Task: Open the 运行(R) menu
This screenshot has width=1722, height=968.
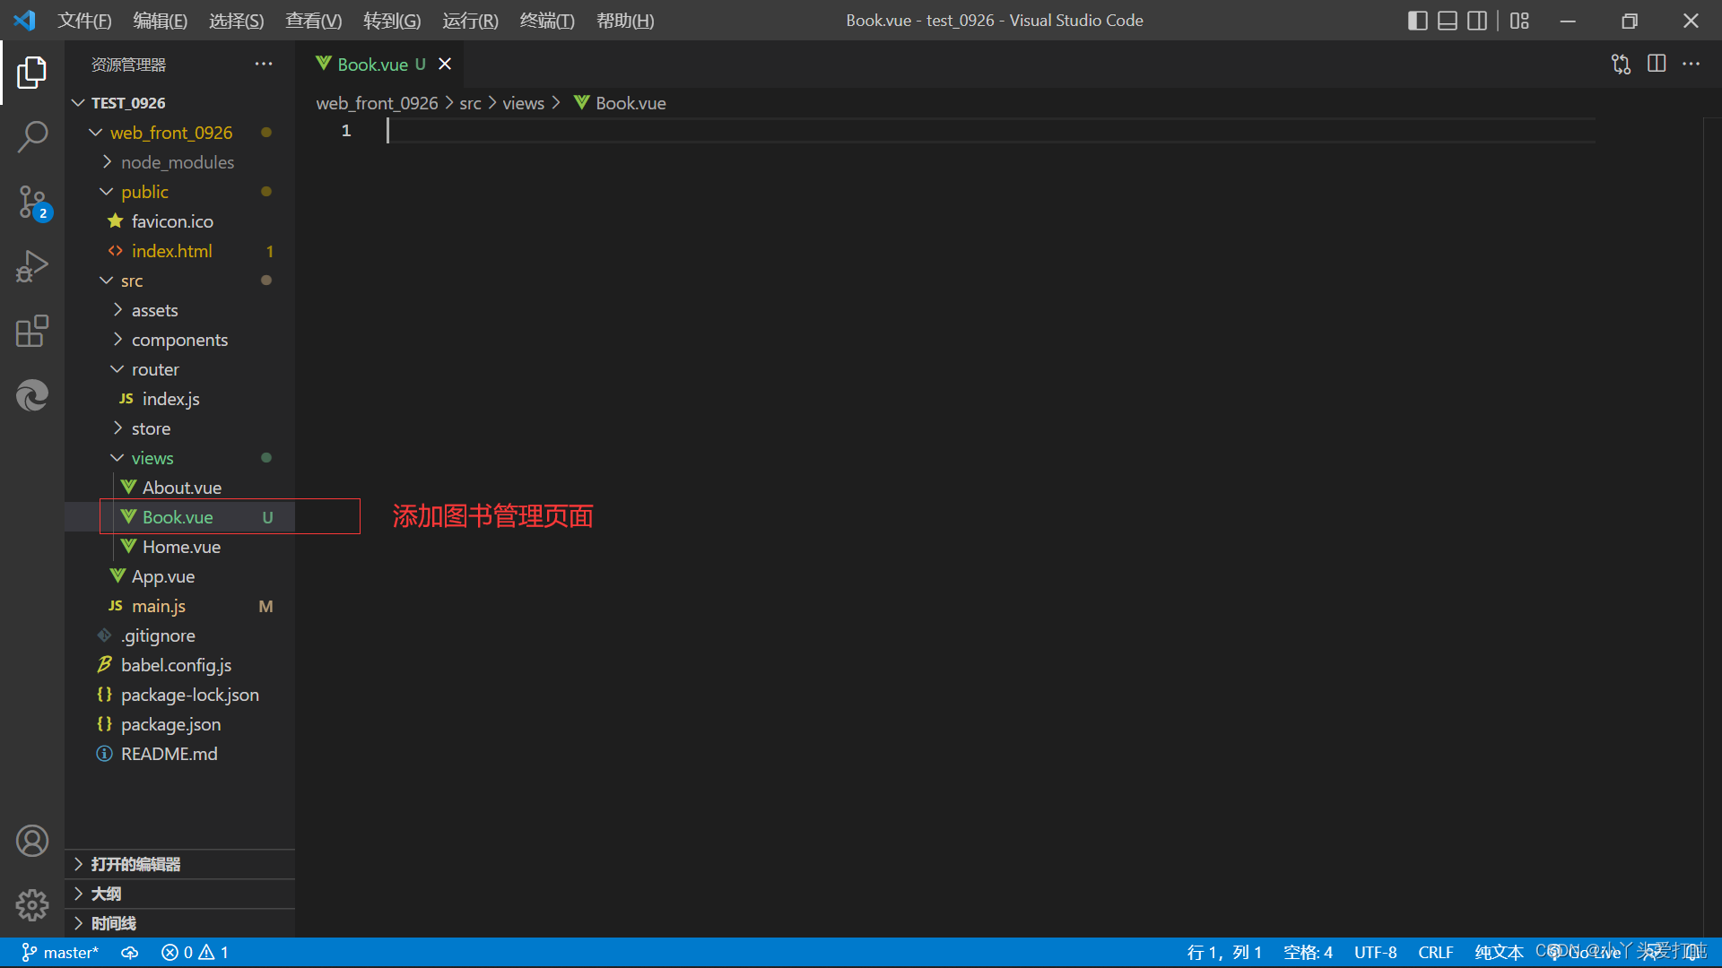Action: pyautogui.click(x=470, y=21)
